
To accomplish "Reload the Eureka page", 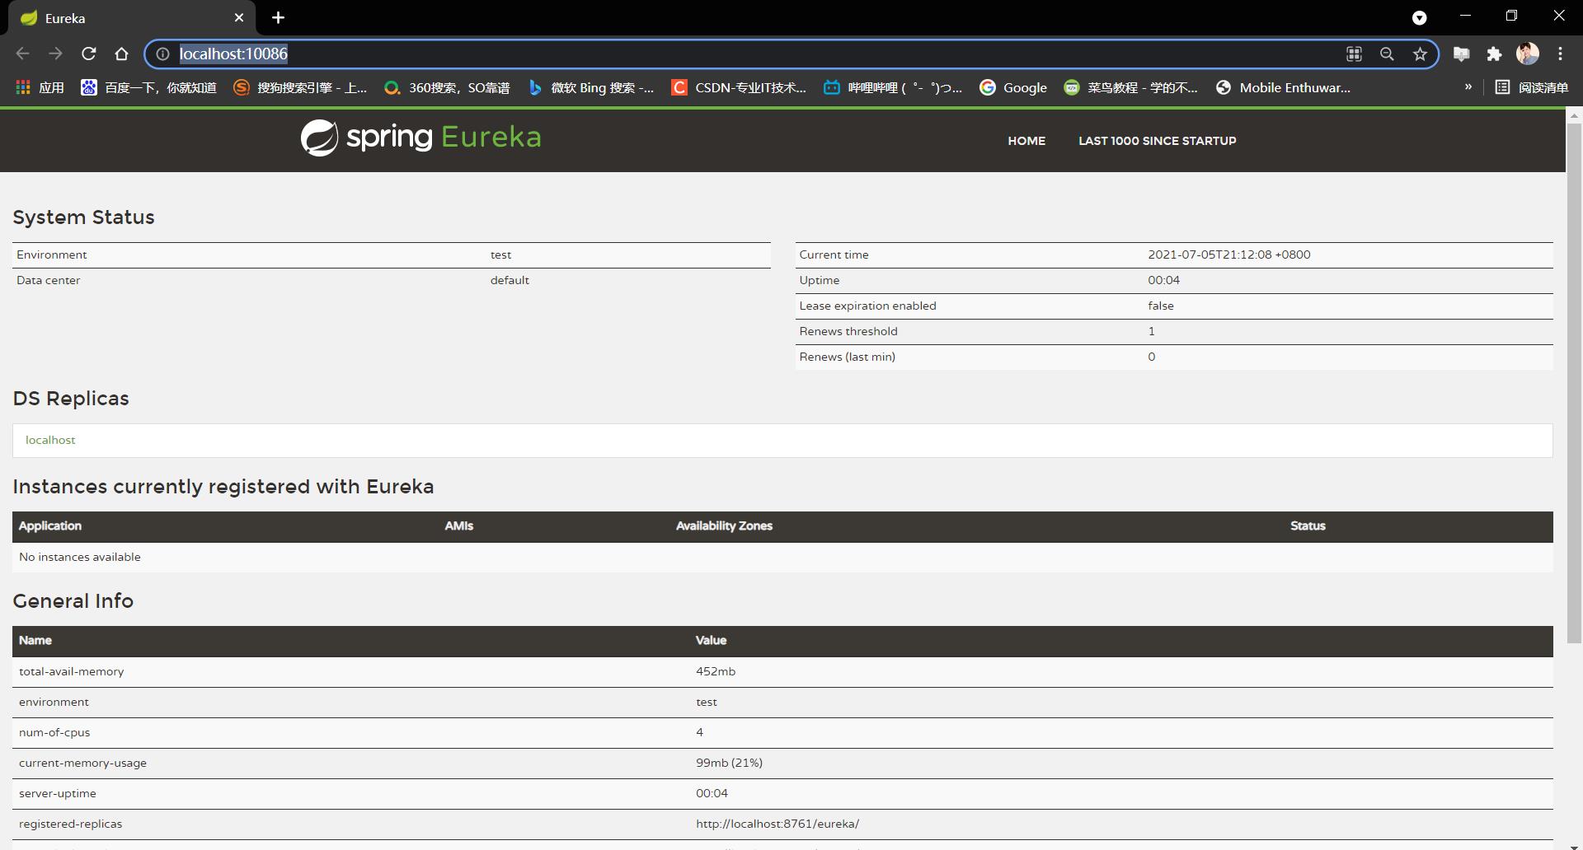I will point(88,54).
